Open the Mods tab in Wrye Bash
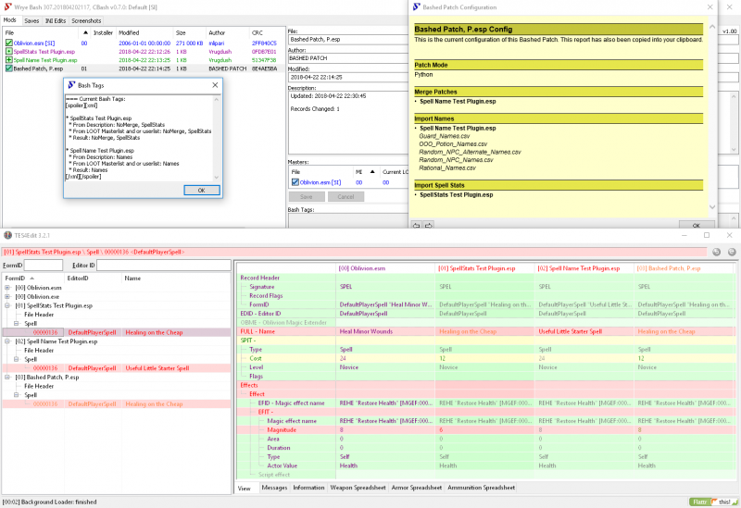741x508 pixels. click(x=10, y=20)
